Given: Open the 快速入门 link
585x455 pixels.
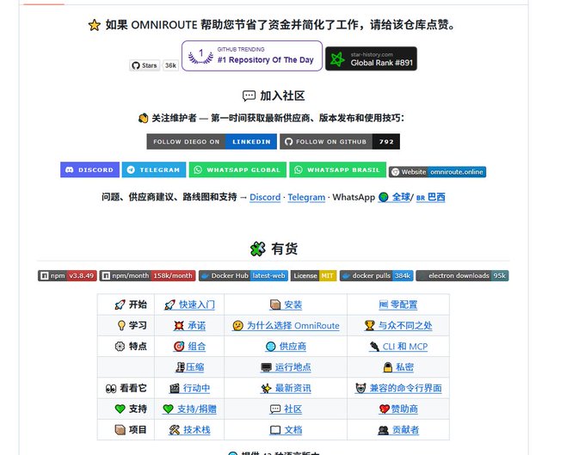Looking at the screenshot, I should [189, 304].
